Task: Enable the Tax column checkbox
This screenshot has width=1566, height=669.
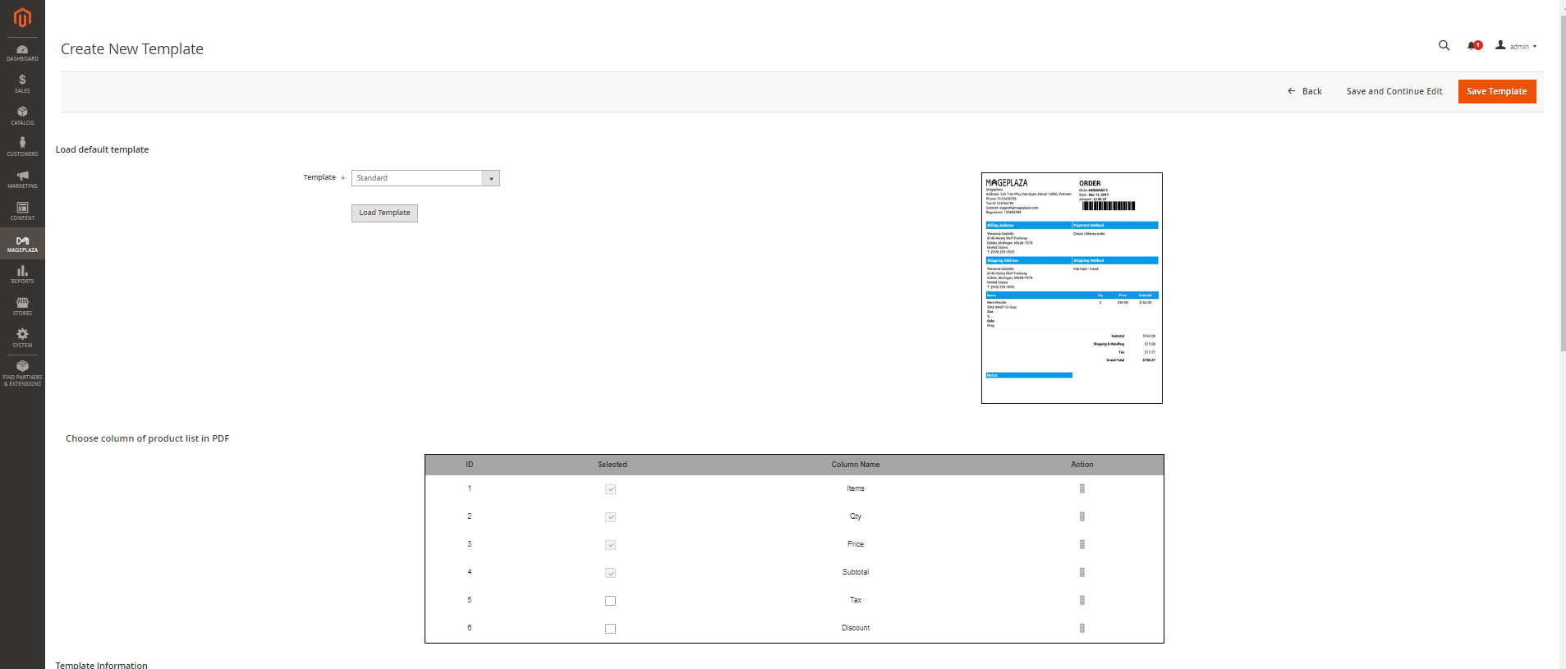Action: pos(610,601)
